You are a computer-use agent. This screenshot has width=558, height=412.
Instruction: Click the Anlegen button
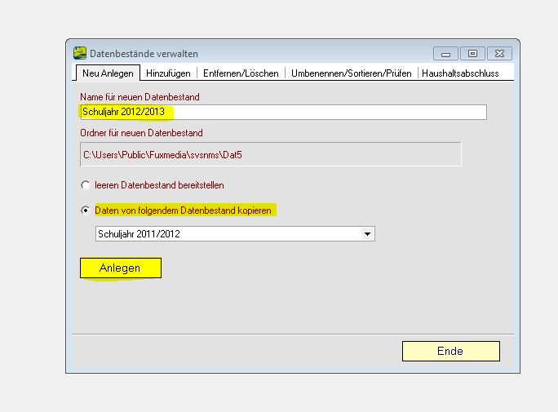coord(121,268)
